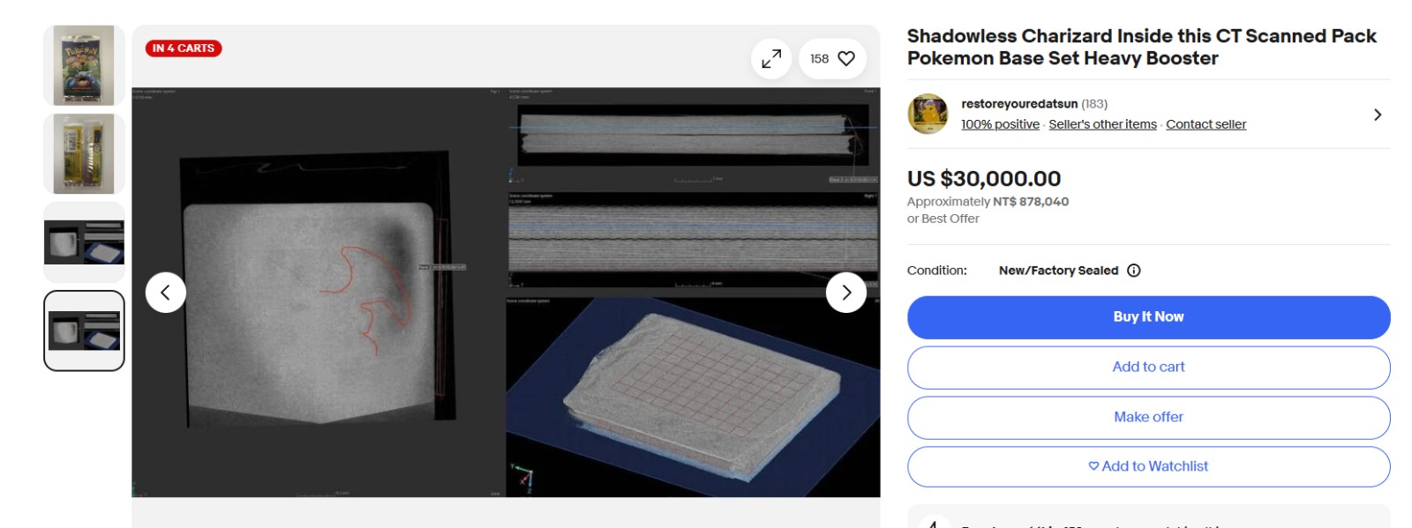Click seller name restoreyouredatsun

(x=1019, y=104)
